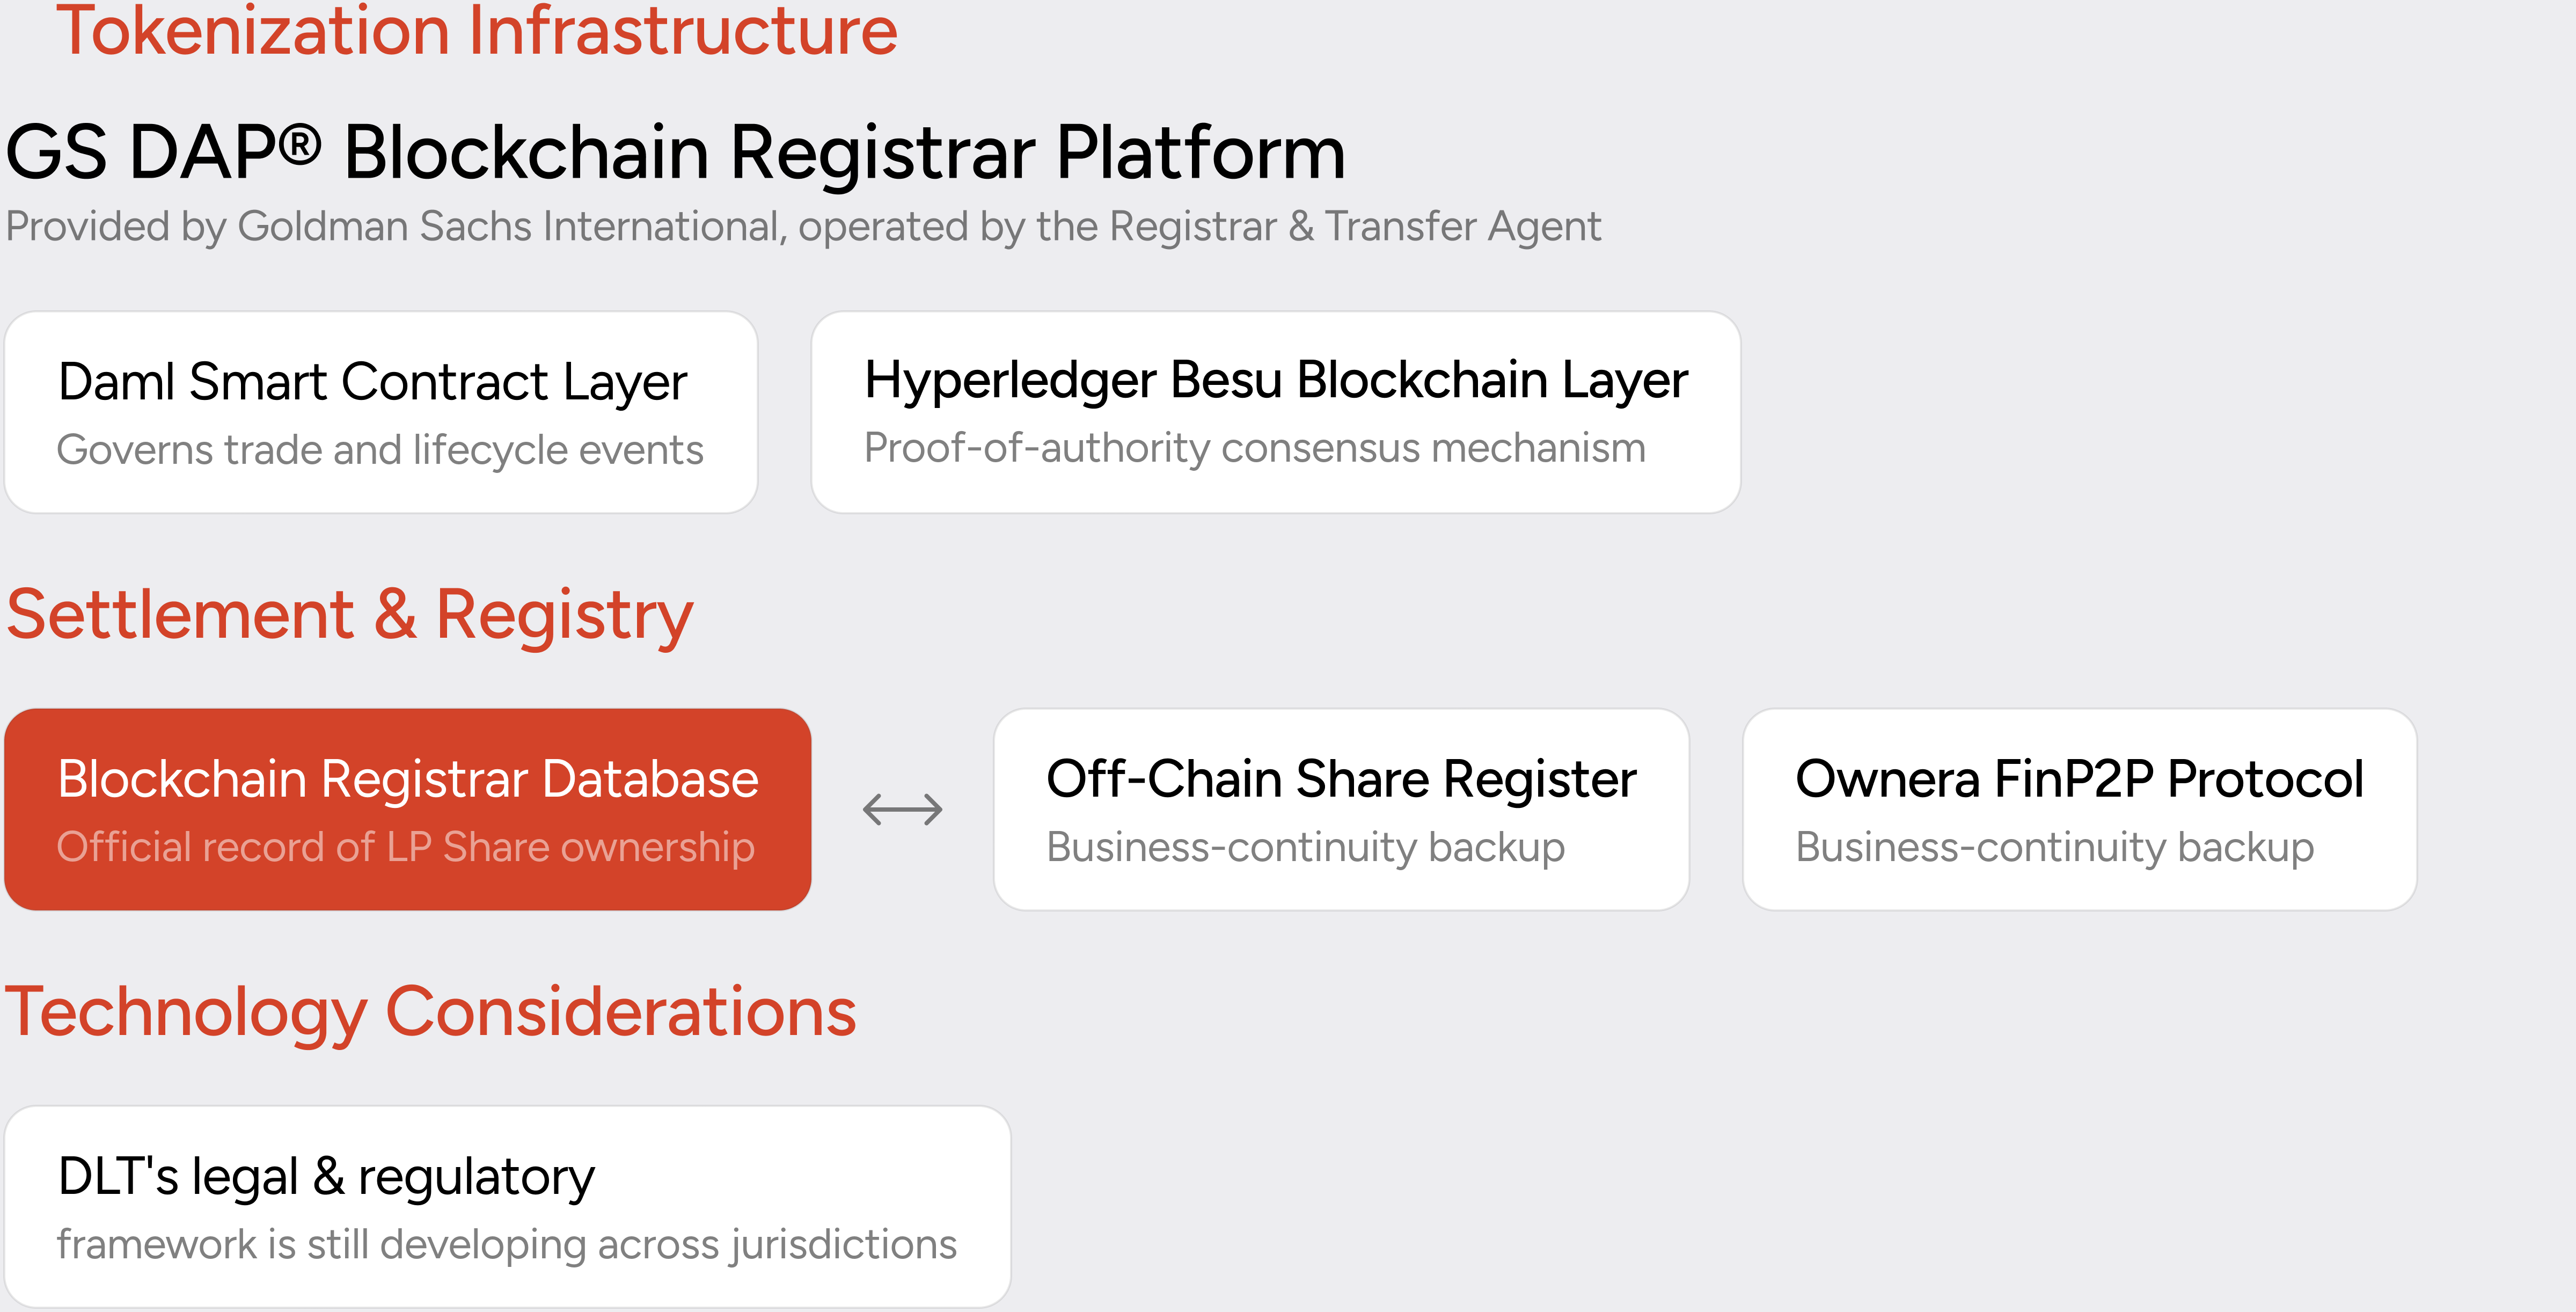
Task: Click 'Business-continuity backup' under Off-Chain Share Register
Action: click(x=1306, y=847)
